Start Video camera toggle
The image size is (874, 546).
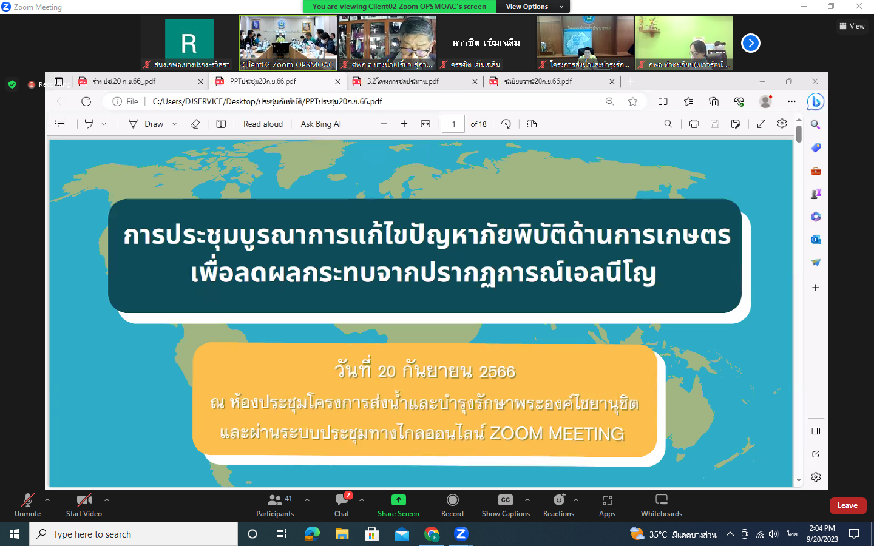point(84,500)
